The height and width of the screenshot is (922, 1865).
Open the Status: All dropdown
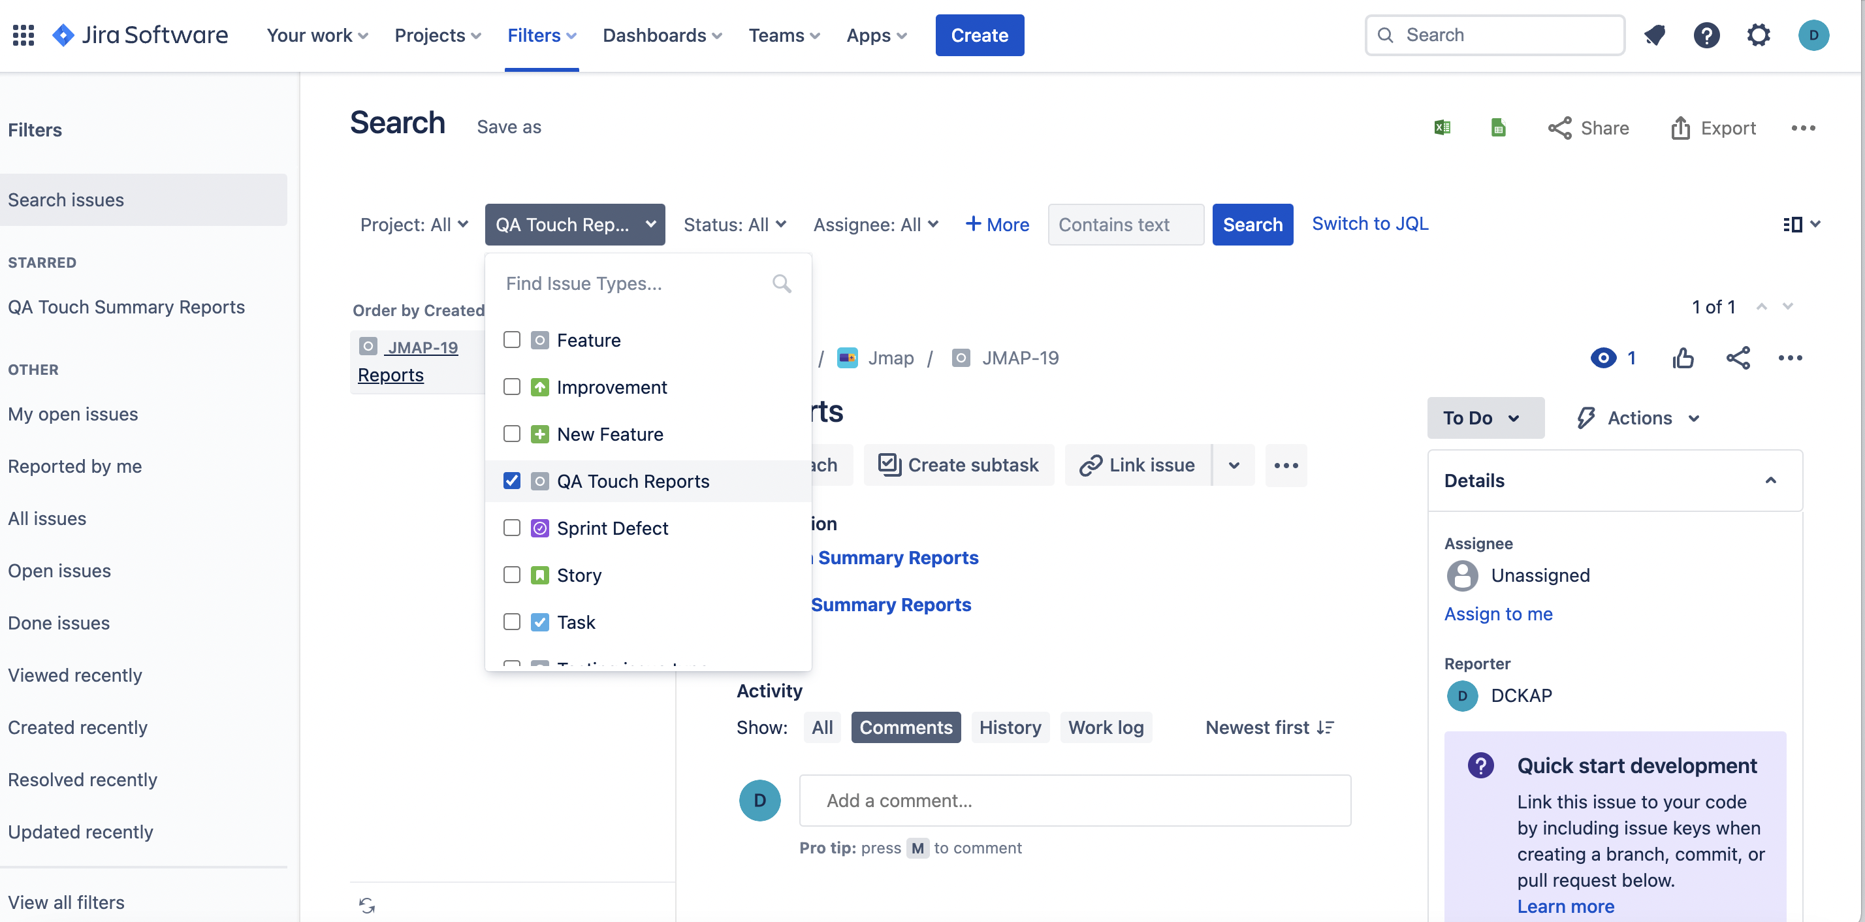[735, 225]
